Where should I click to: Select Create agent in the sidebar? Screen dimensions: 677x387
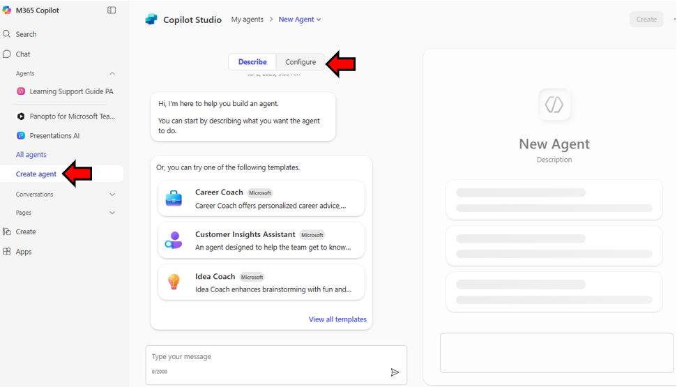click(36, 174)
